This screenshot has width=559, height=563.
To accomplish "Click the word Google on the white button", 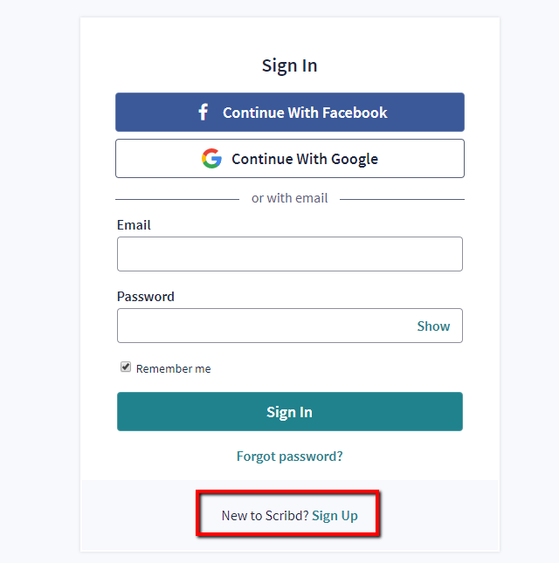I will pyautogui.click(x=353, y=159).
